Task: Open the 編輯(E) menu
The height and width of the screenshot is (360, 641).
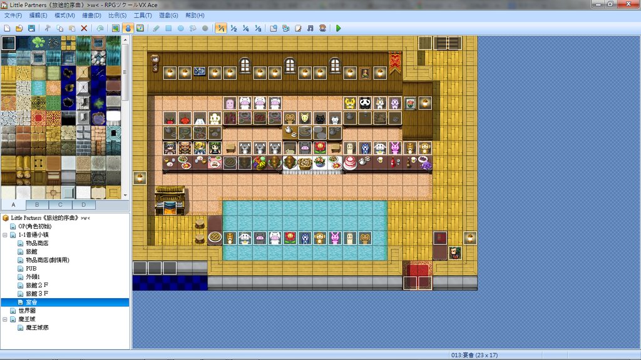Action: tap(38, 16)
